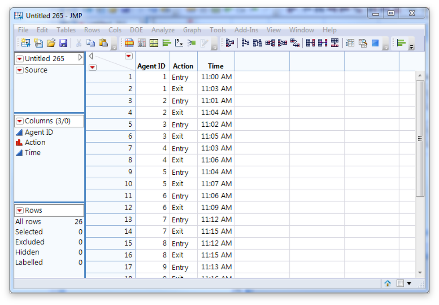Click the Subset tables icon
The width and height of the screenshot is (439, 305).
[x=245, y=43]
